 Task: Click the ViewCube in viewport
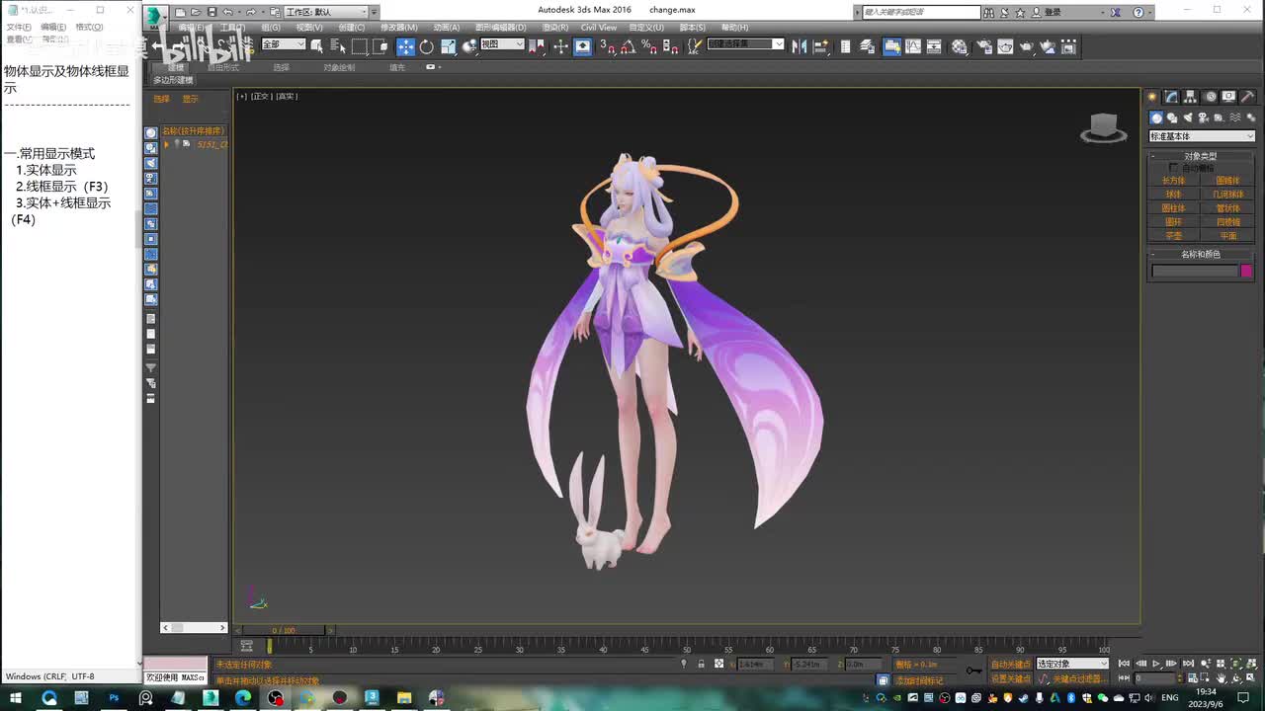(x=1103, y=127)
